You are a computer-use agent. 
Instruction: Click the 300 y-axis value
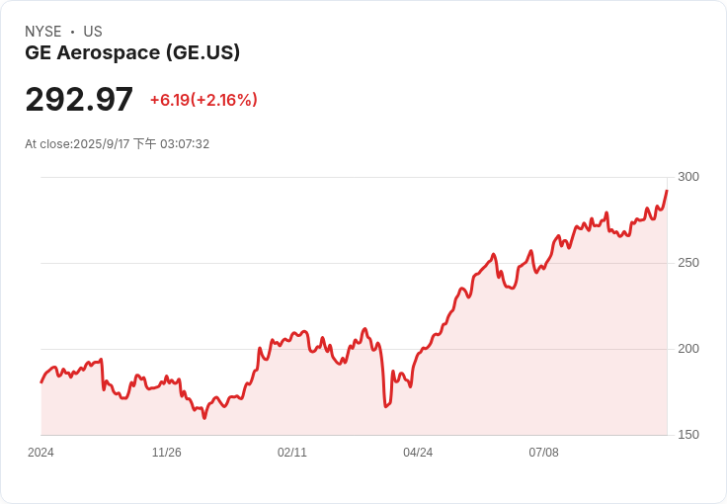[x=688, y=177]
